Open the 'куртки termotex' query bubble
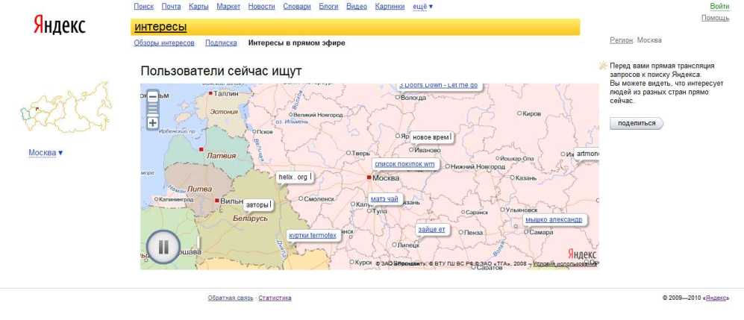 click(x=313, y=235)
